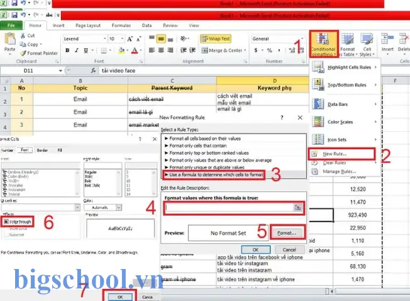Screen dimensions: 410x301
Task: Switch to the Page Layout tab
Action: point(88,25)
